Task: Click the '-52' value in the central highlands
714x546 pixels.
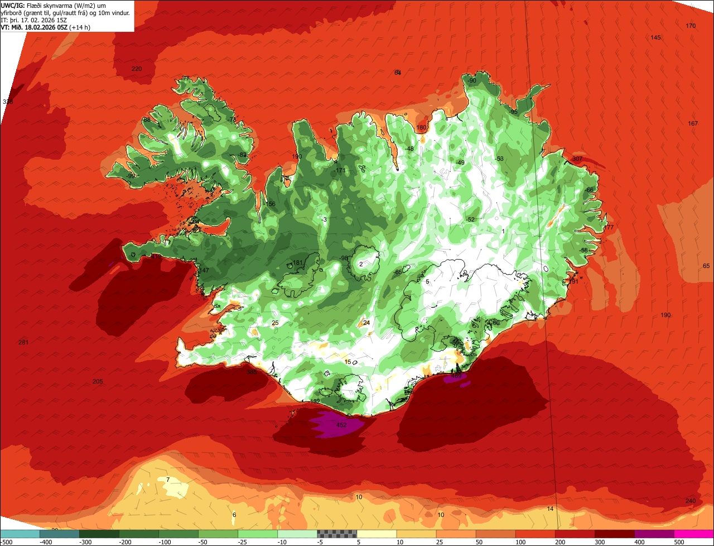Action: (x=470, y=219)
